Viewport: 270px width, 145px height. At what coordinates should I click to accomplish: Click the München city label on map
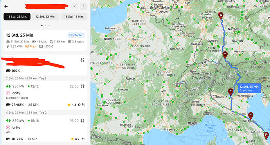click(x=239, y=51)
